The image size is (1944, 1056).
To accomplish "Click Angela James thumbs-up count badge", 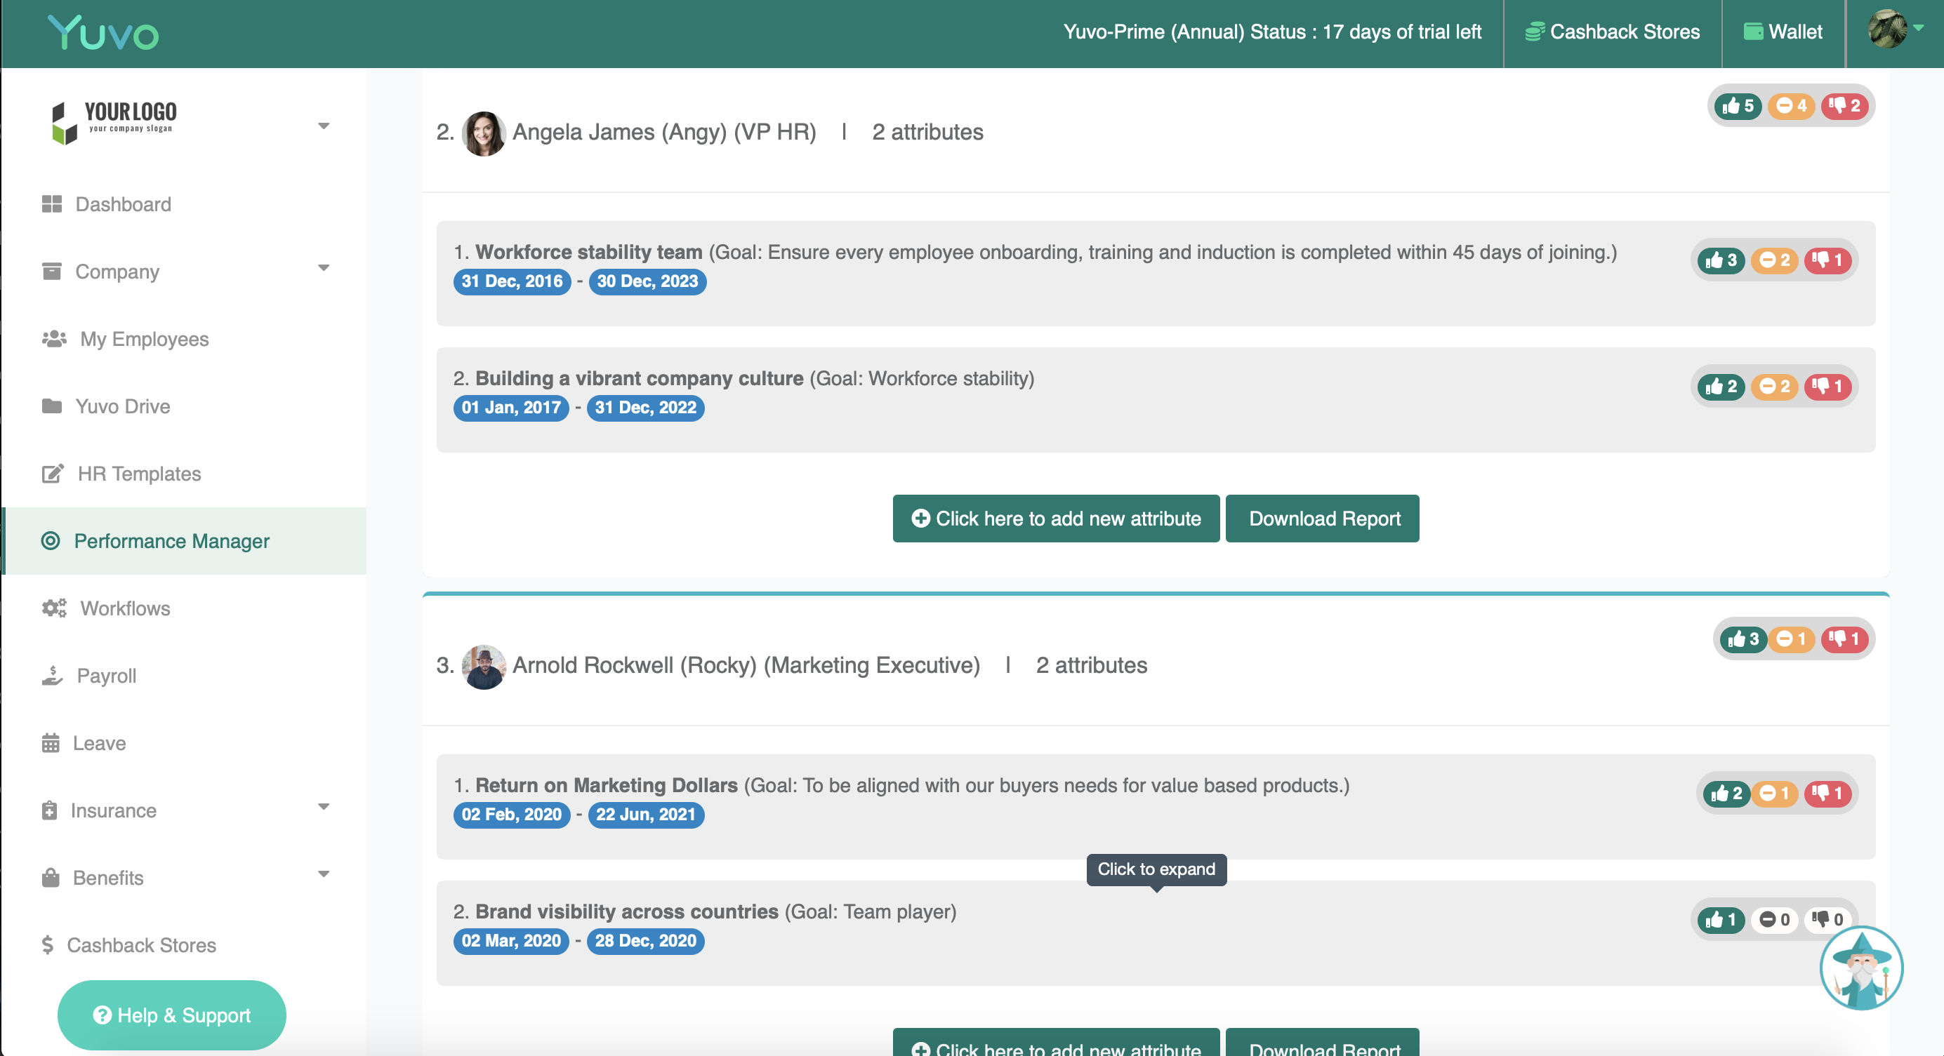I will tap(1737, 105).
